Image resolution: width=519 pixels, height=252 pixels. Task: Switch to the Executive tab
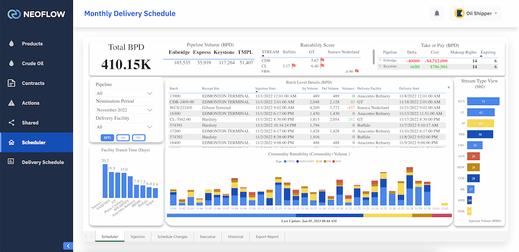coord(208,237)
